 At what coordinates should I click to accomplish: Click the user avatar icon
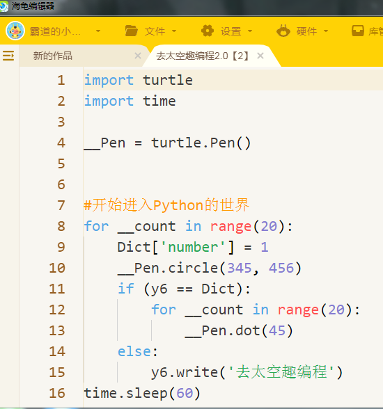pos(15,31)
